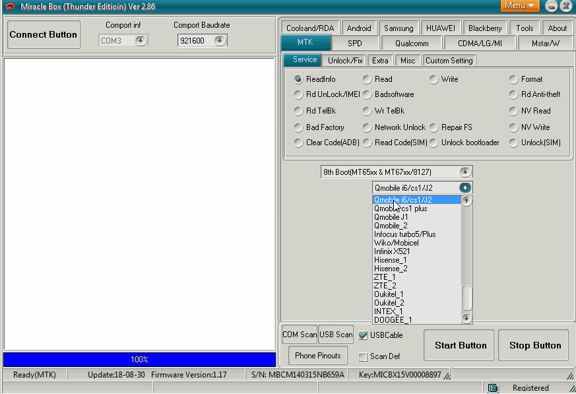Switch to the Mstar/W tab
Image resolution: width=576 pixels, height=394 pixels.
click(x=546, y=43)
